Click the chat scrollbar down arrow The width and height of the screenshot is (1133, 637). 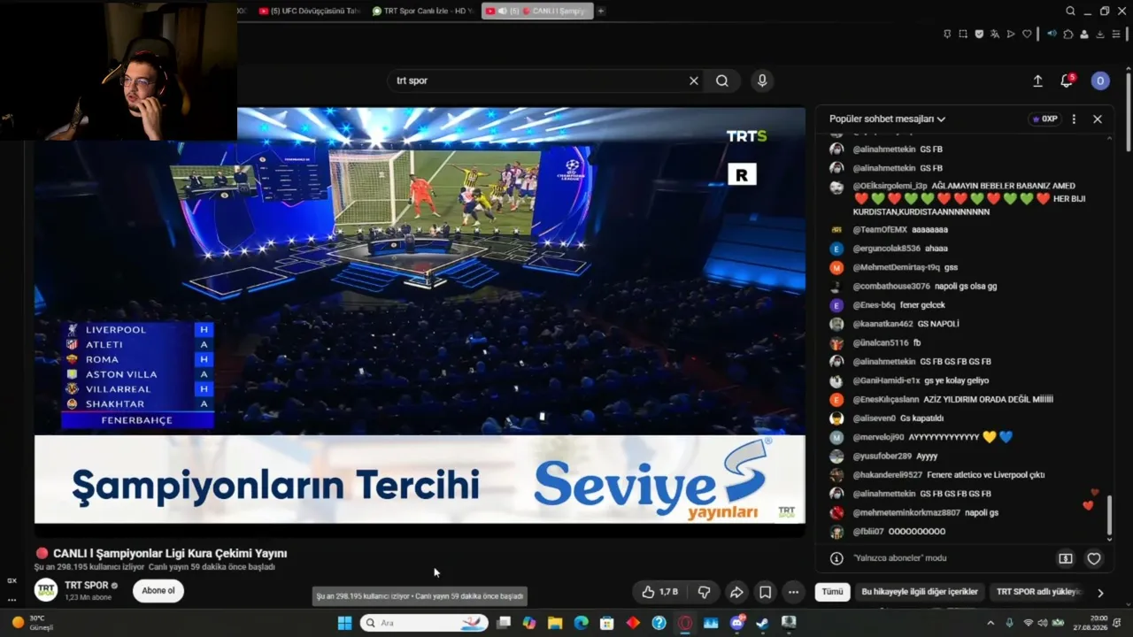click(x=1110, y=539)
